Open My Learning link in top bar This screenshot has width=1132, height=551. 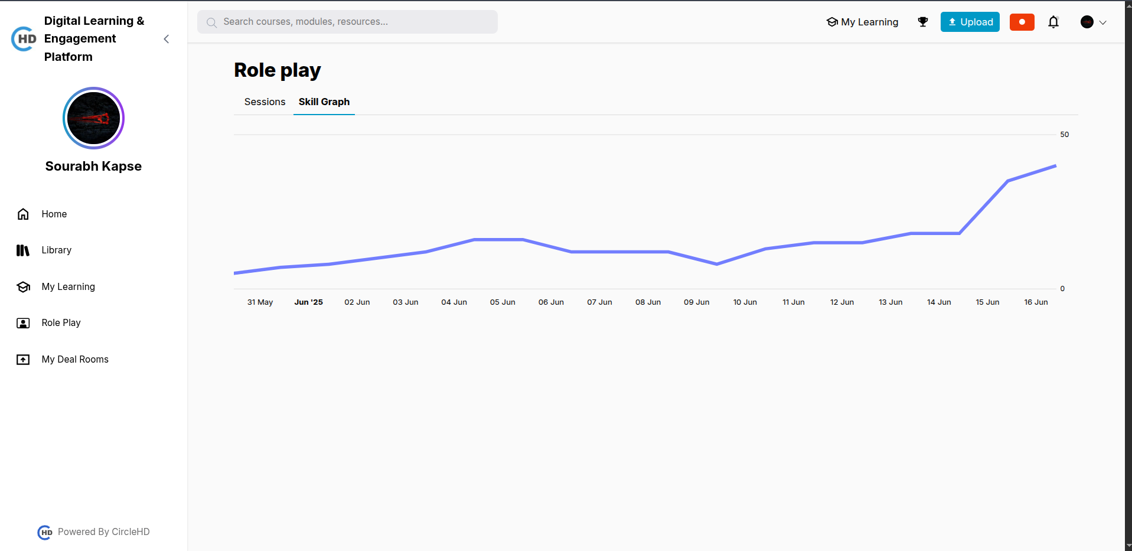pyautogui.click(x=862, y=22)
